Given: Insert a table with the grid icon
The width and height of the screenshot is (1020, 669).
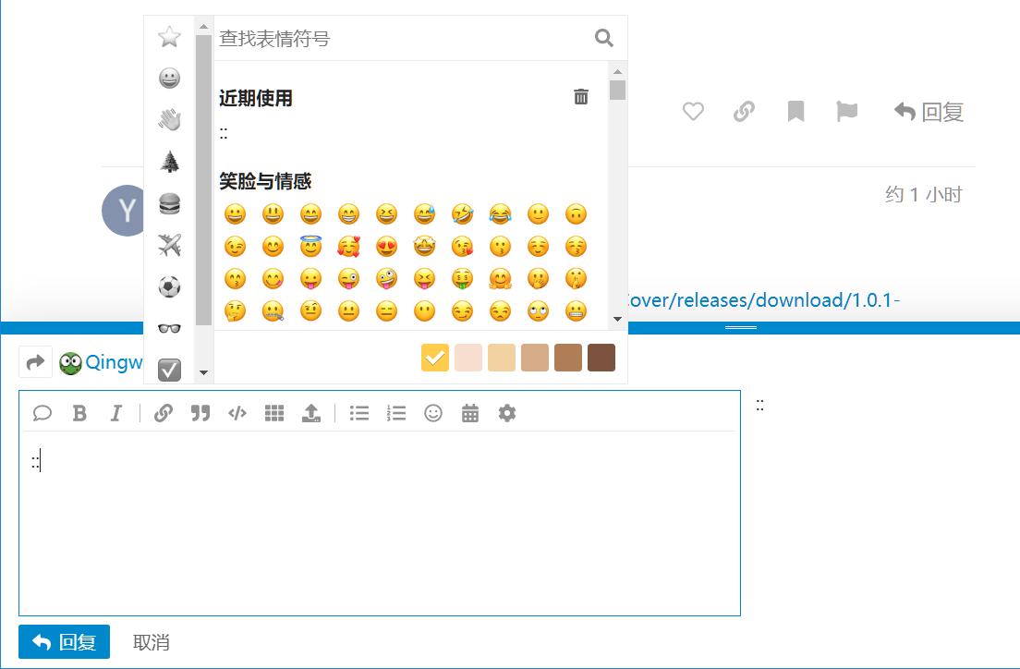Looking at the screenshot, I should 274,413.
